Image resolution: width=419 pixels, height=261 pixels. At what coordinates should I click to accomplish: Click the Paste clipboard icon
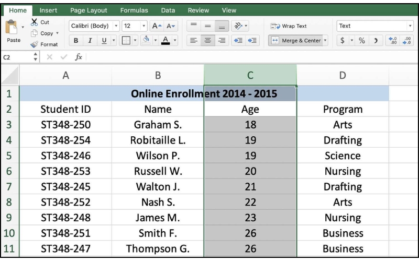(13, 28)
